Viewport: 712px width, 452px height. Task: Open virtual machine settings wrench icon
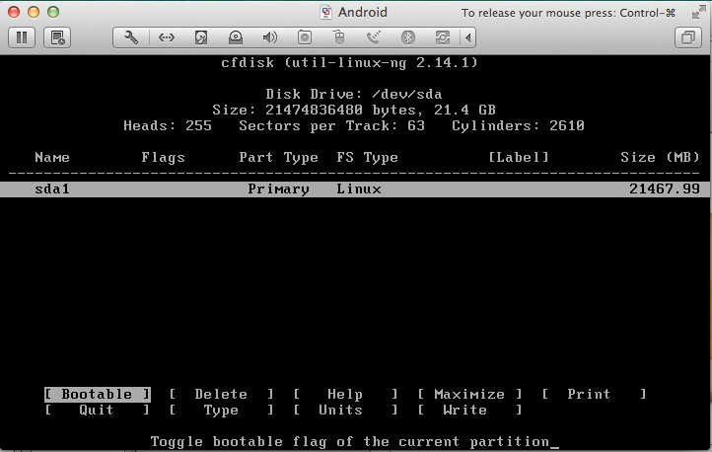click(131, 38)
